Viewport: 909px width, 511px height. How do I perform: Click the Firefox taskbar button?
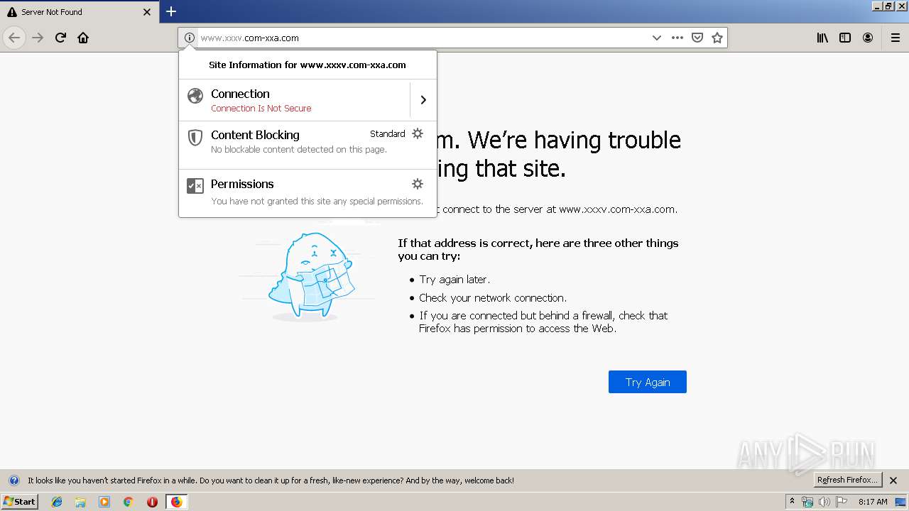pos(176,502)
